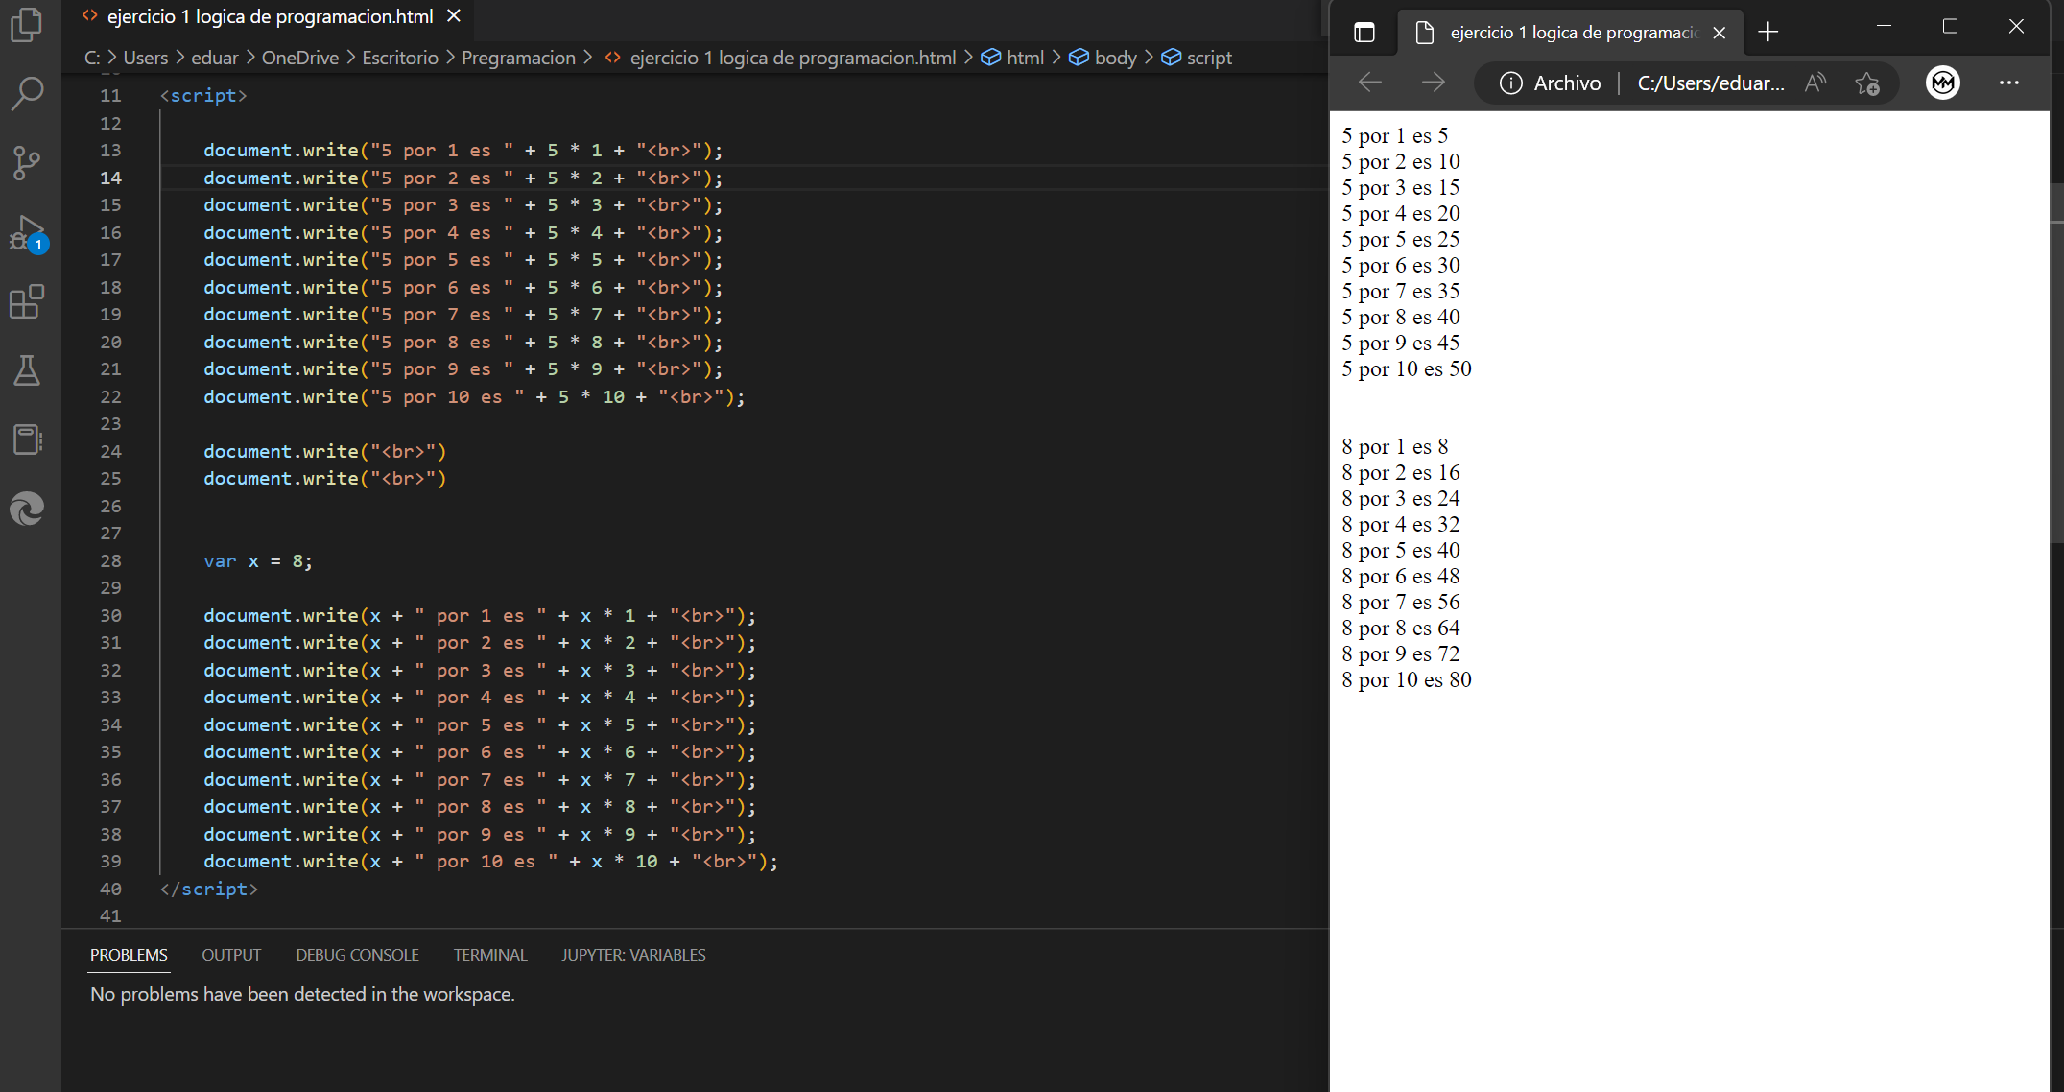Click the opening <script> tag line
Image resolution: width=2064 pixels, height=1092 pixels.
203,95
